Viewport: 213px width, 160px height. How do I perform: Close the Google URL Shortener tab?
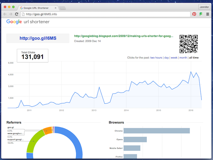tap(56, 8)
